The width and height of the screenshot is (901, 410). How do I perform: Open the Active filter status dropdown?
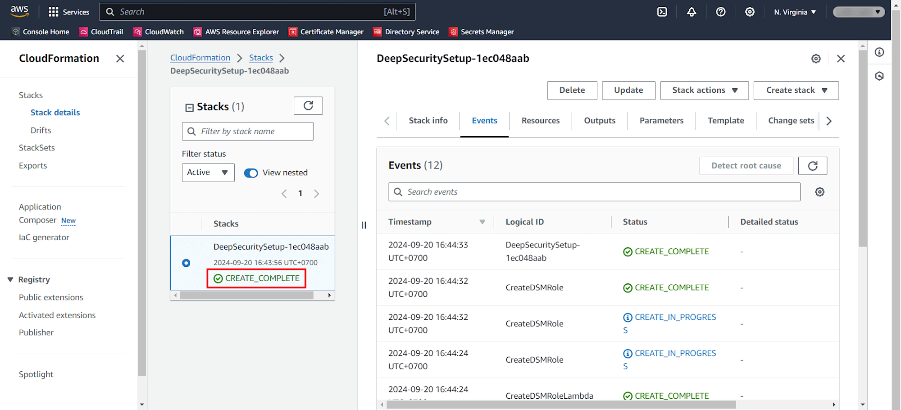point(208,173)
